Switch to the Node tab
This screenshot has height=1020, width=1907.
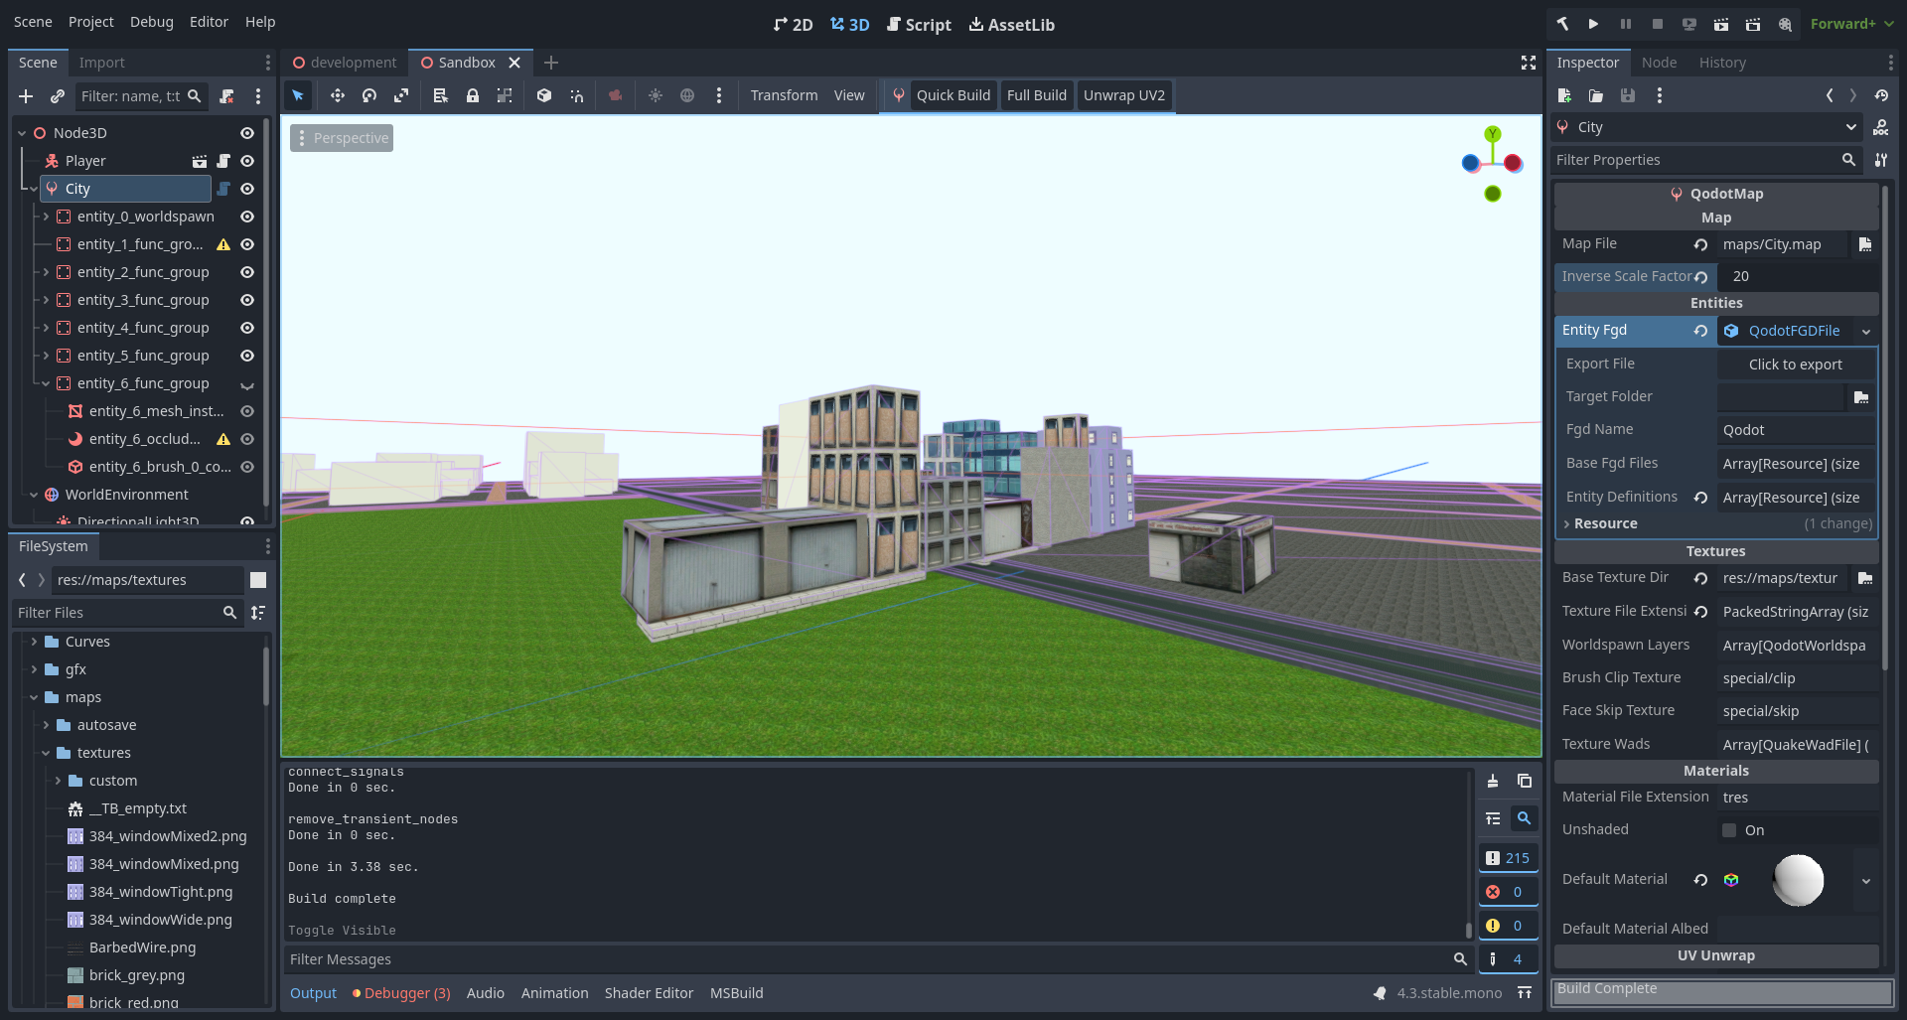click(1659, 63)
